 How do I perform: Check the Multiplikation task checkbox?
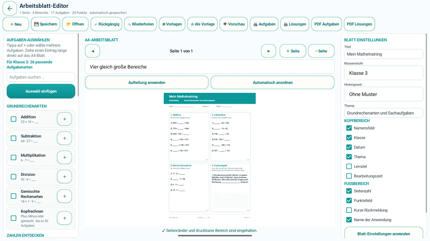(13, 157)
